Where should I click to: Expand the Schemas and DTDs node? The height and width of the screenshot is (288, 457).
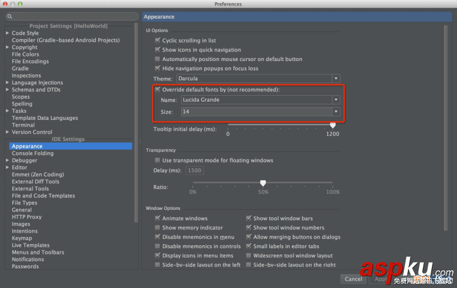[x=7, y=90]
